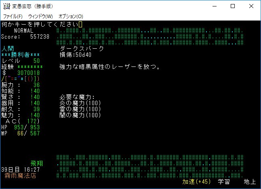Viewport: 261px width, 189px height.
Task: Click the 何かキーを押してください prompt
Action: [x=40, y=25]
